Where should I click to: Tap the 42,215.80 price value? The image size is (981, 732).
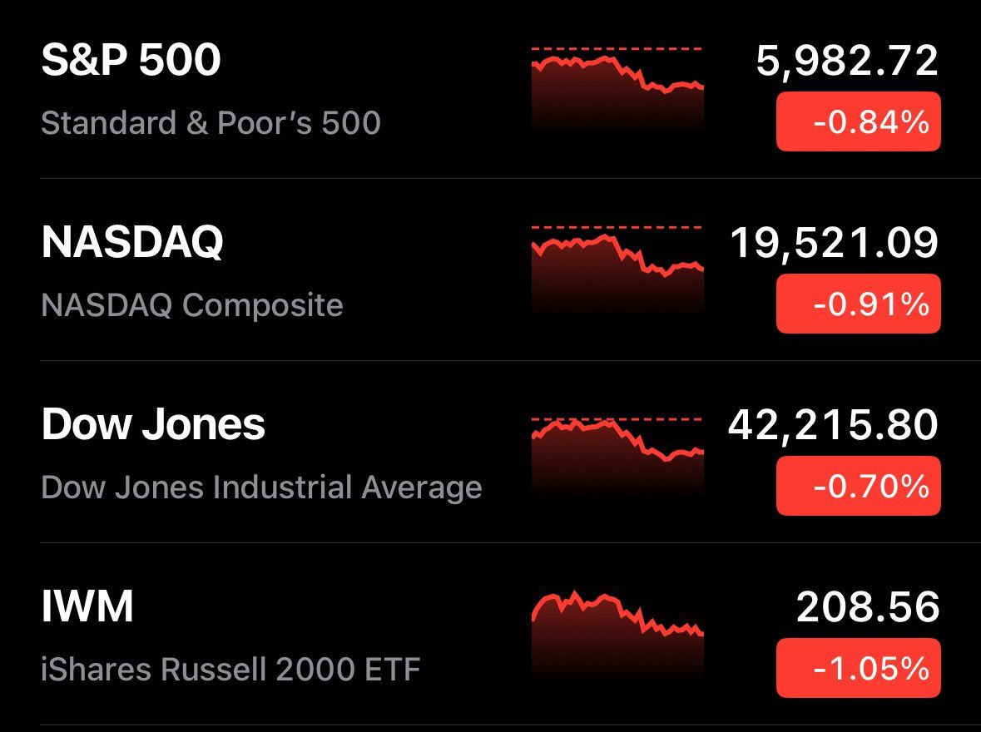pyautogui.click(x=834, y=425)
